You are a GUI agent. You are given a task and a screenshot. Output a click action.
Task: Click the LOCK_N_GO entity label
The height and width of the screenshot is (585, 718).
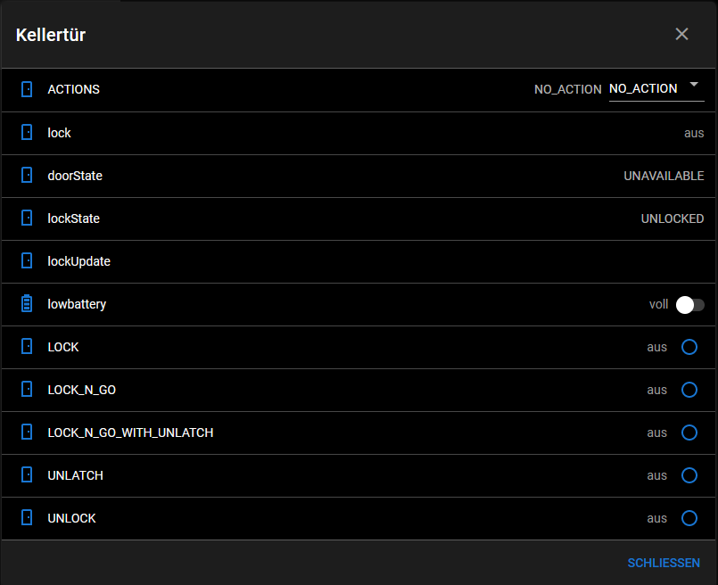(82, 390)
